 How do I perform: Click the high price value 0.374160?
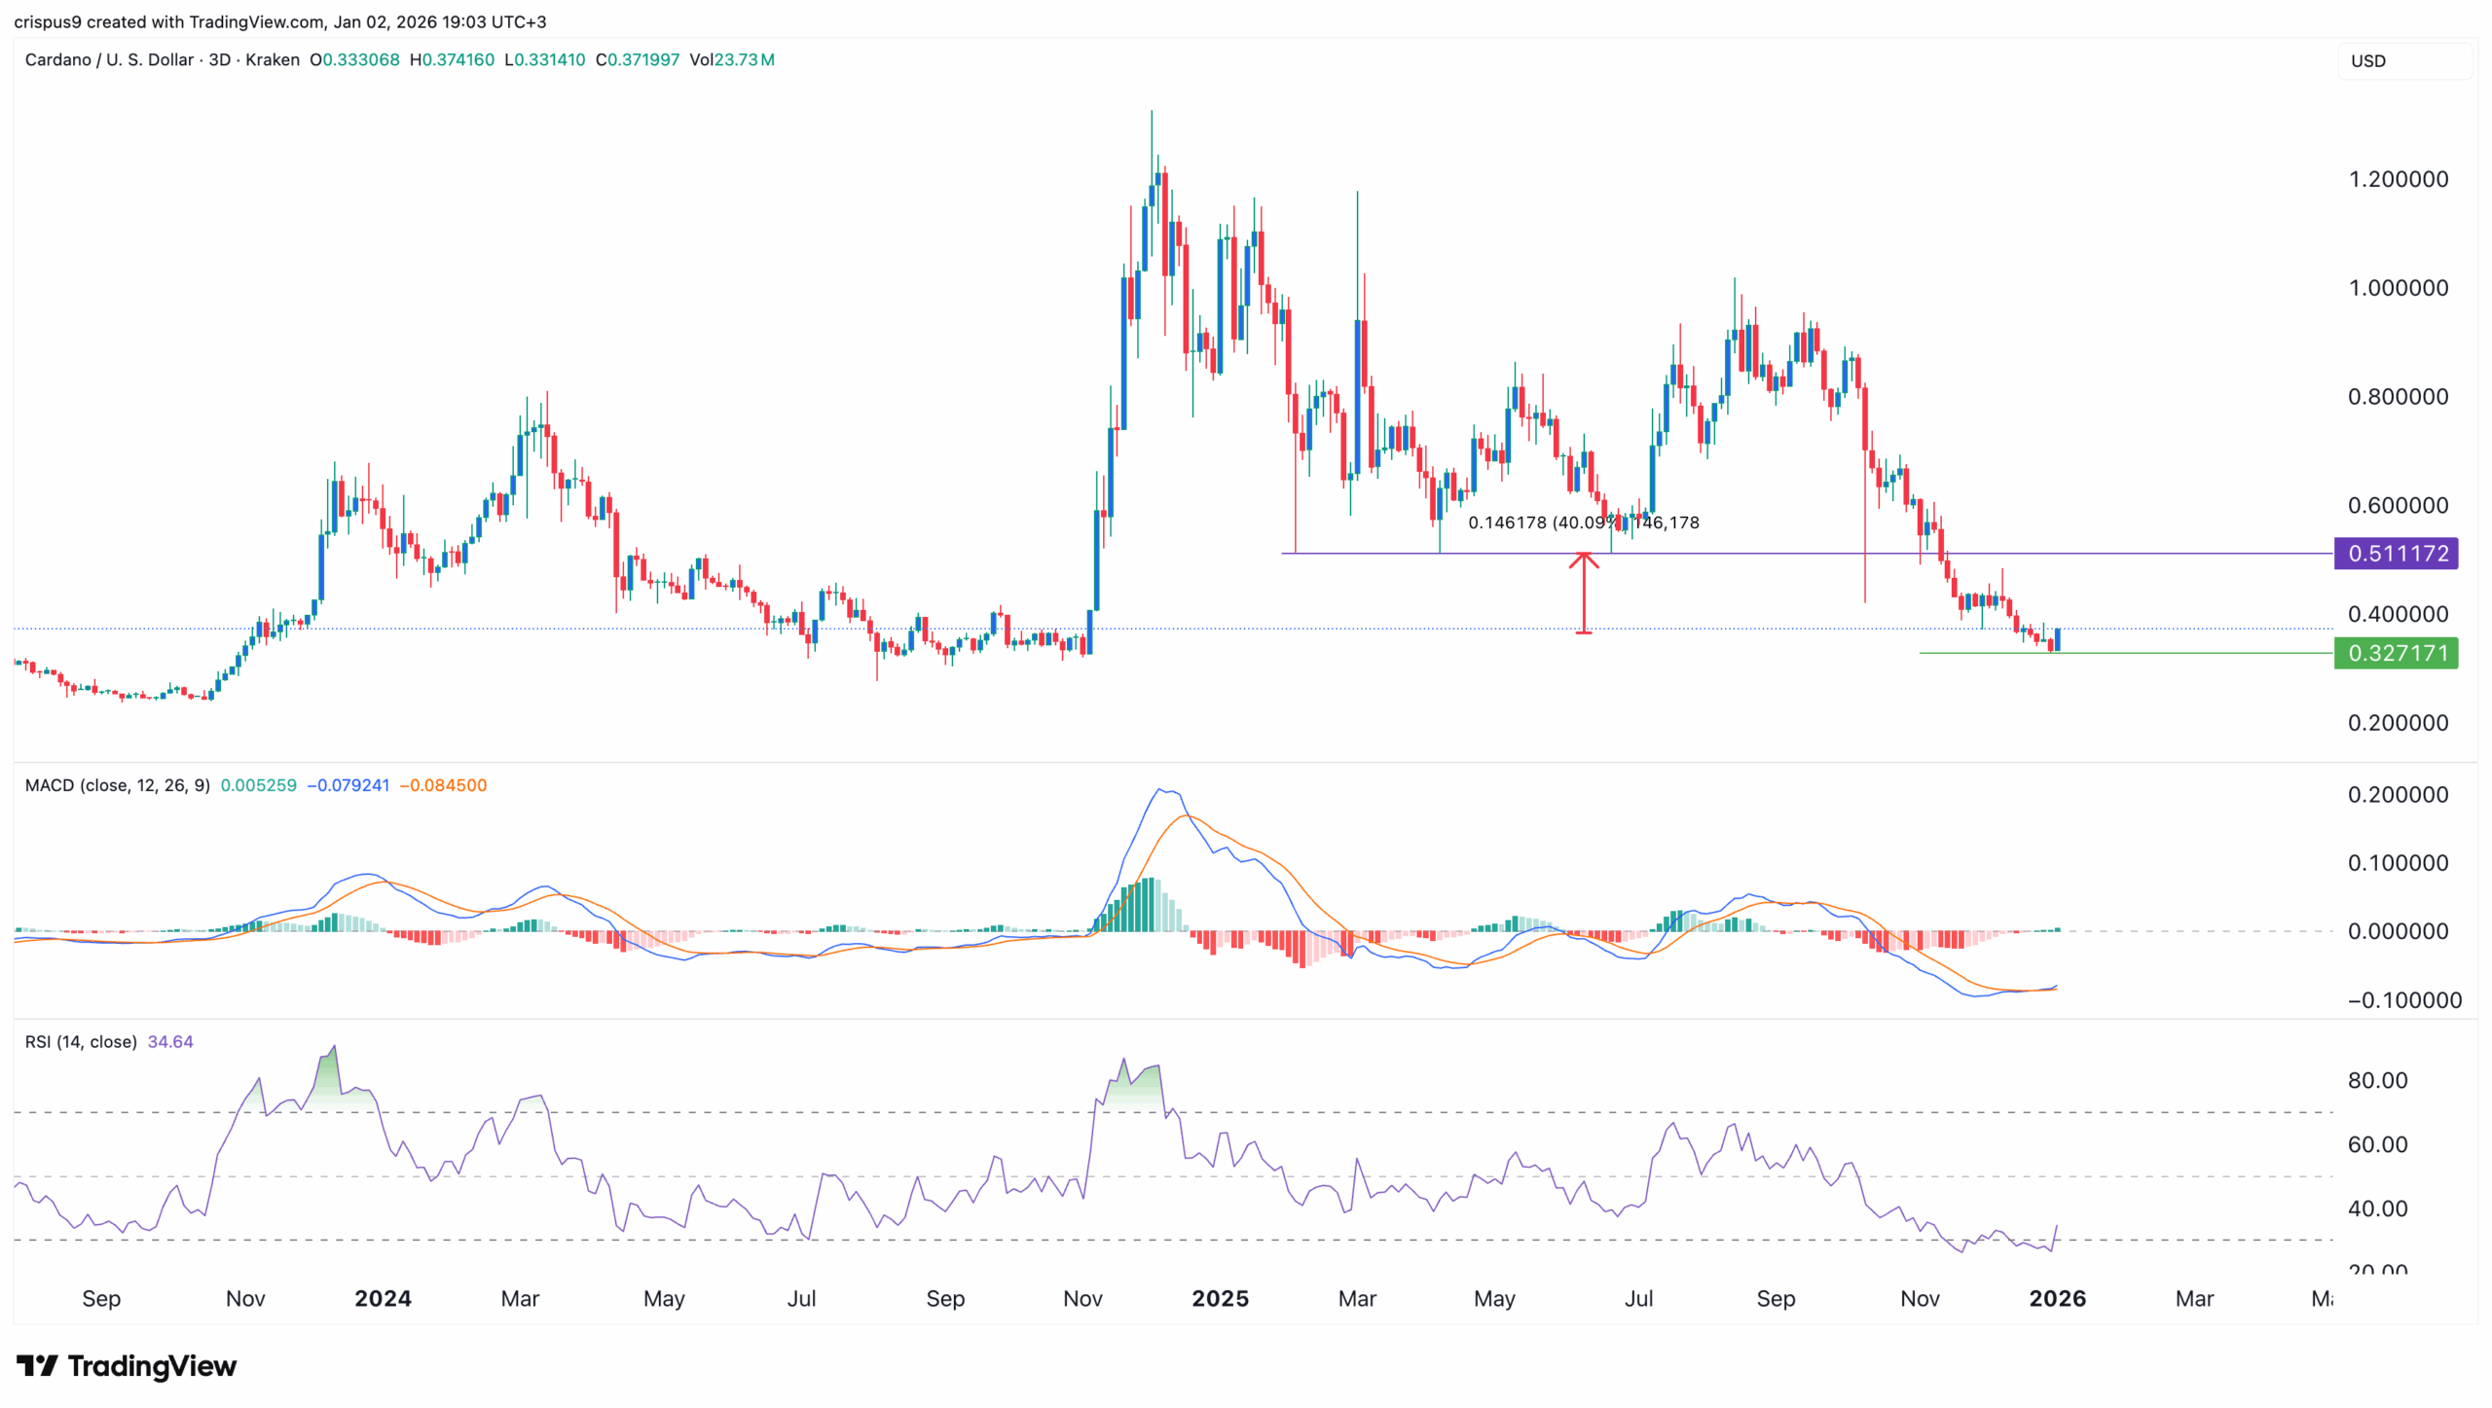(x=454, y=59)
